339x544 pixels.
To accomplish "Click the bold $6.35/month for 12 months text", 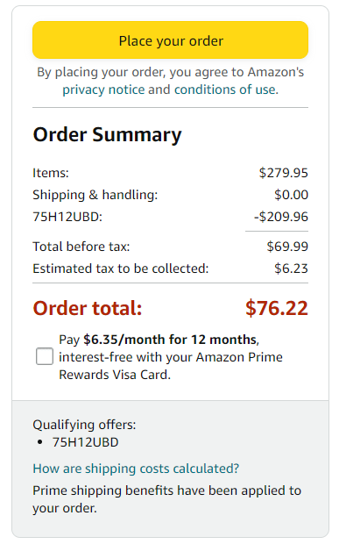I will pos(171,340).
